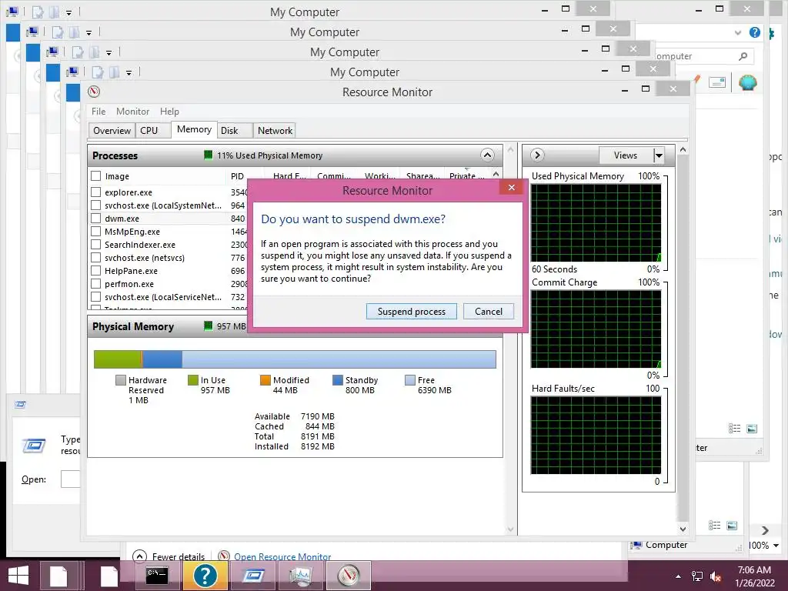
Task: Tick the HelpPane.exe checkbox
Action: coord(95,270)
